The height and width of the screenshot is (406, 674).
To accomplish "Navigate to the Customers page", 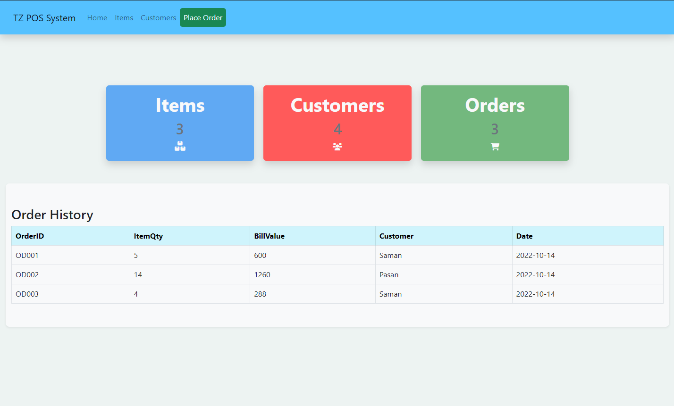I will [158, 17].
